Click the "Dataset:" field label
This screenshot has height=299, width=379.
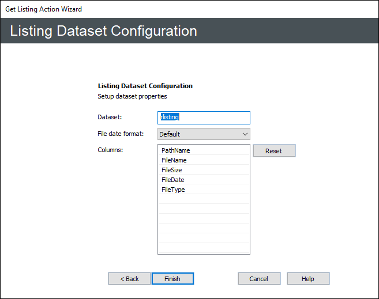click(x=110, y=118)
